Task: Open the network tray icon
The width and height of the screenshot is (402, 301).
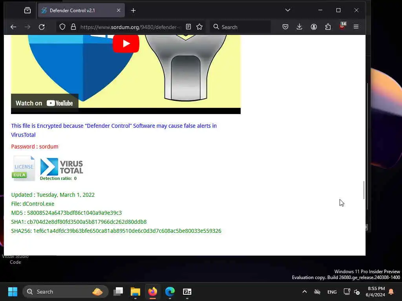Action: [x=347, y=292]
